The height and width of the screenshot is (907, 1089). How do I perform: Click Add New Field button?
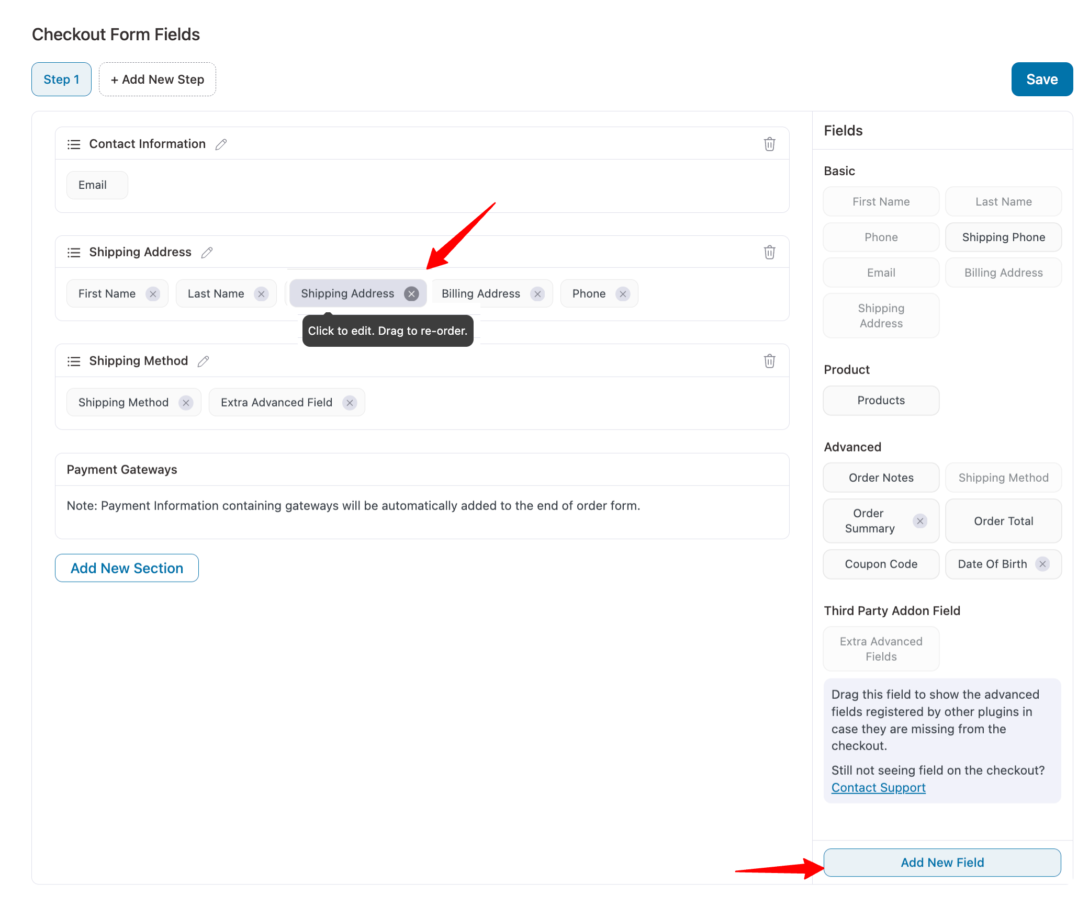pos(942,863)
